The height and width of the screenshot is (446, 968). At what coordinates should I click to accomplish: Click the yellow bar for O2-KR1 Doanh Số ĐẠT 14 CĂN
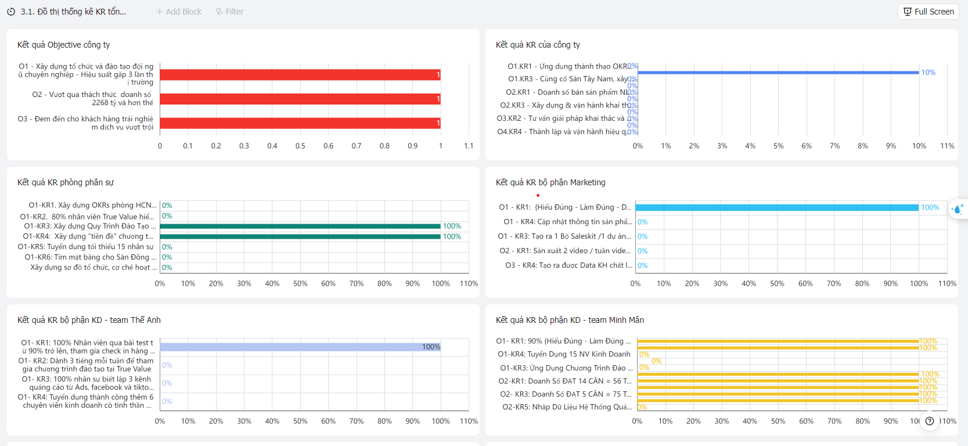tap(778, 381)
